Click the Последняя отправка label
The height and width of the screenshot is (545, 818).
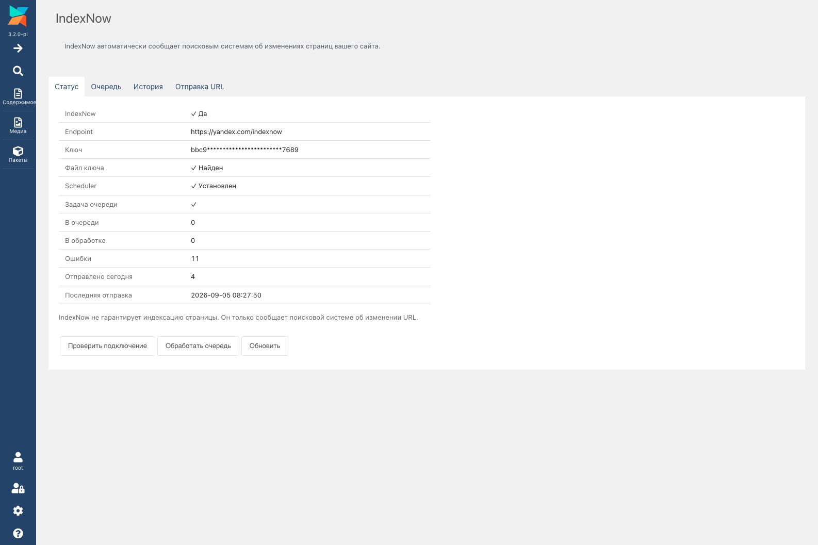(99, 295)
